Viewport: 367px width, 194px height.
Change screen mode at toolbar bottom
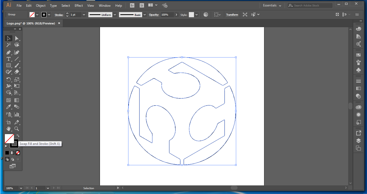click(x=13, y=166)
